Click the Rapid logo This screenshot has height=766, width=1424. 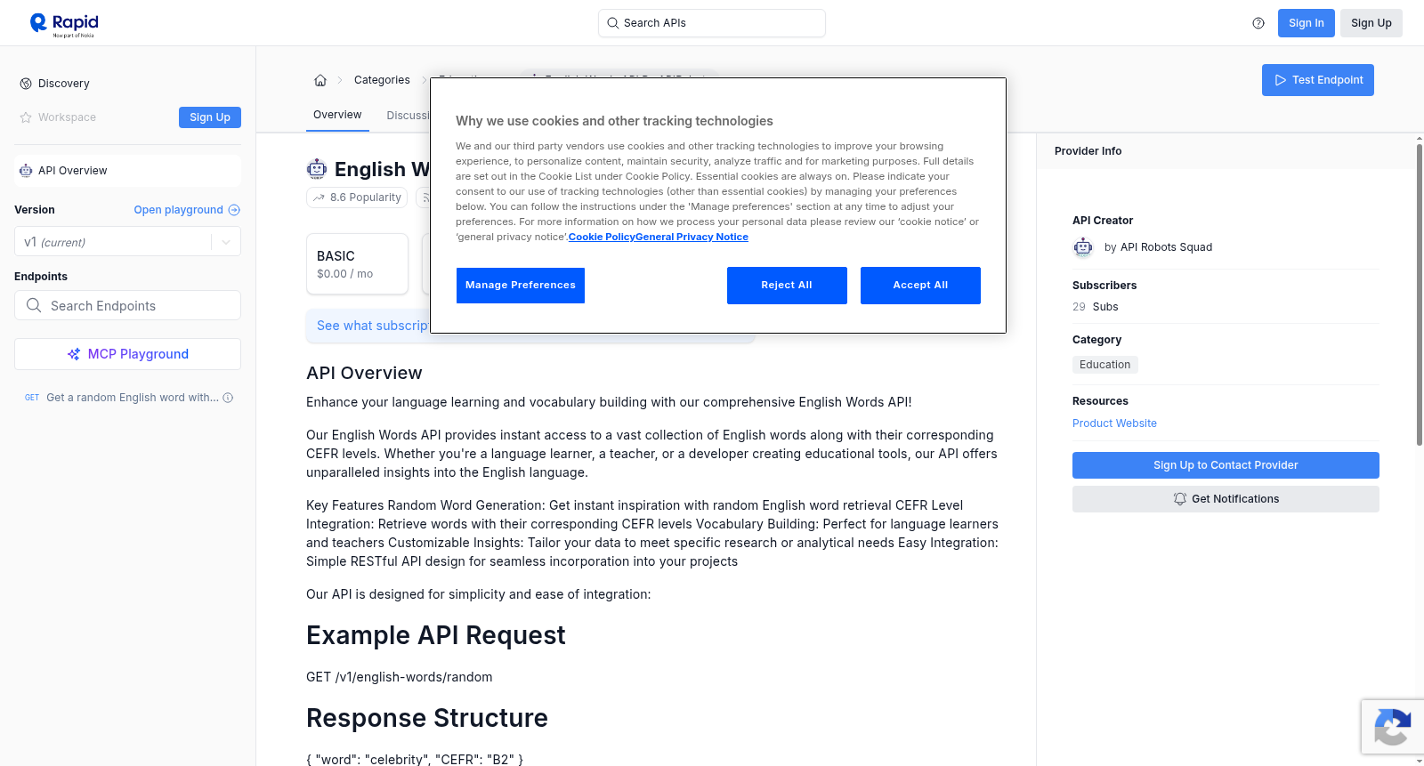pyautogui.click(x=64, y=24)
